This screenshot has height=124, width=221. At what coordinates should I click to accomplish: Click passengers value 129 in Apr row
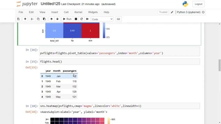pos(75,92)
